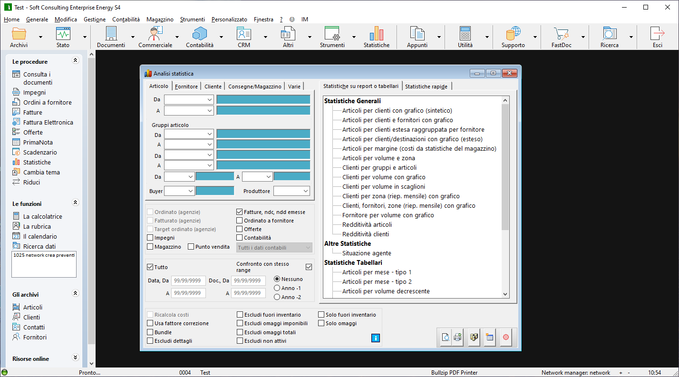Select Redditività articoli report

(367, 224)
